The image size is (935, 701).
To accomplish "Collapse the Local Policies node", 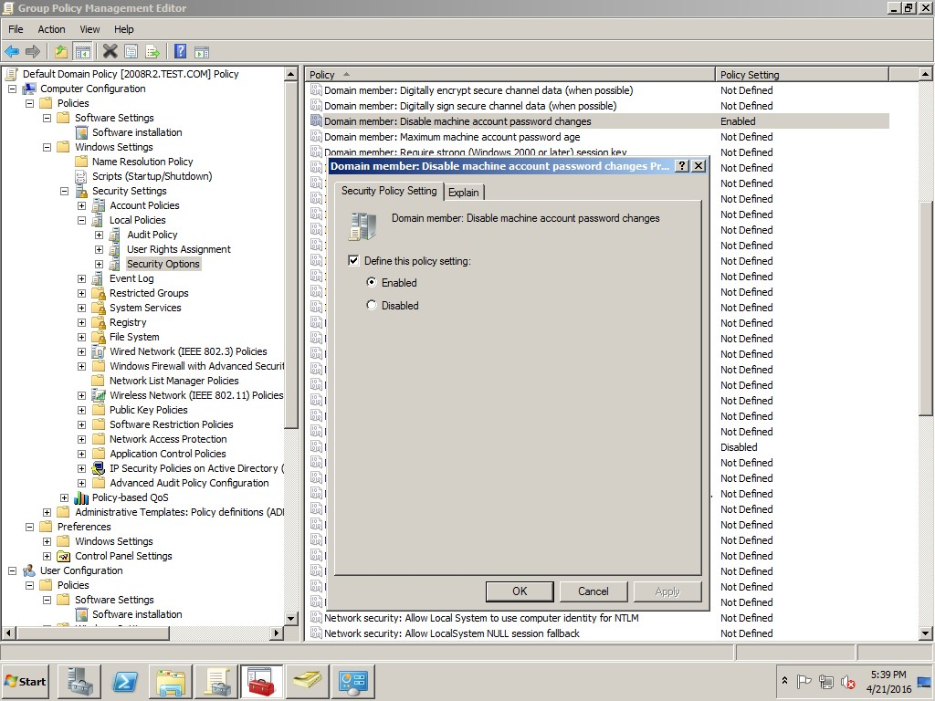I will [81, 221].
